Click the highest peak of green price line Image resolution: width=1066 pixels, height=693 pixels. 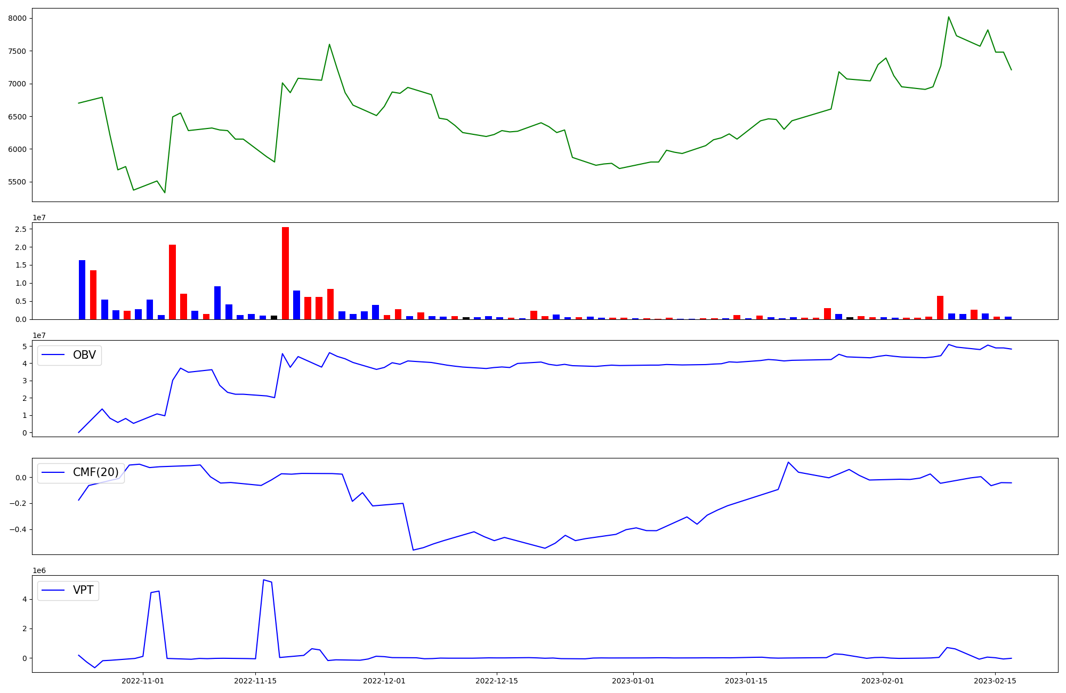click(x=948, y=17)
